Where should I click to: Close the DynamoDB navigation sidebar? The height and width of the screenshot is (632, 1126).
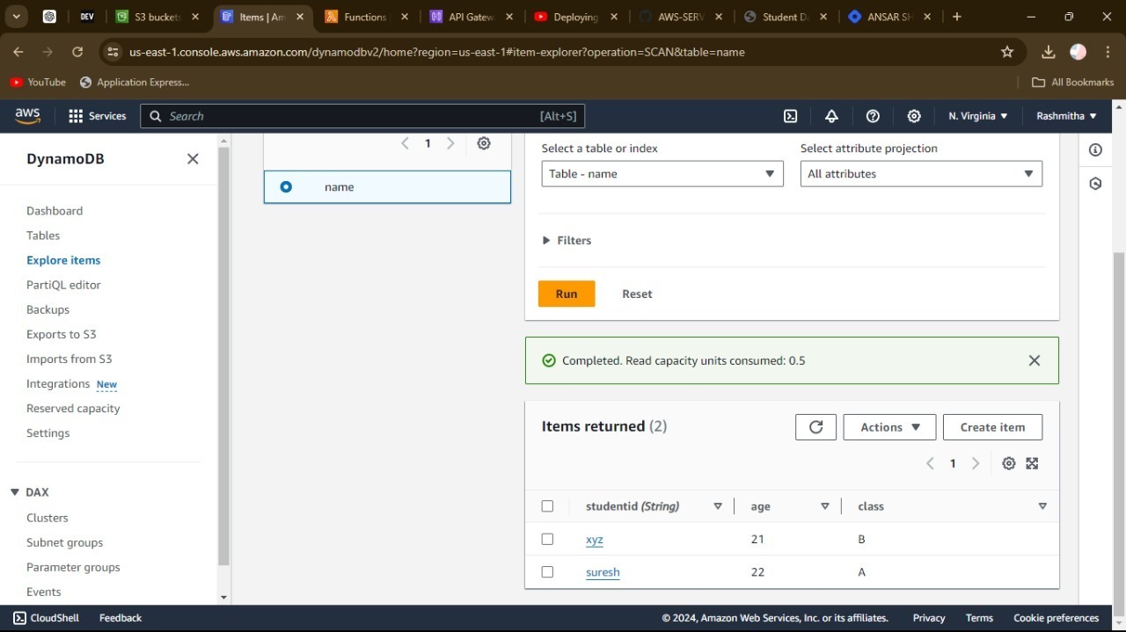[x=193, y=159]
